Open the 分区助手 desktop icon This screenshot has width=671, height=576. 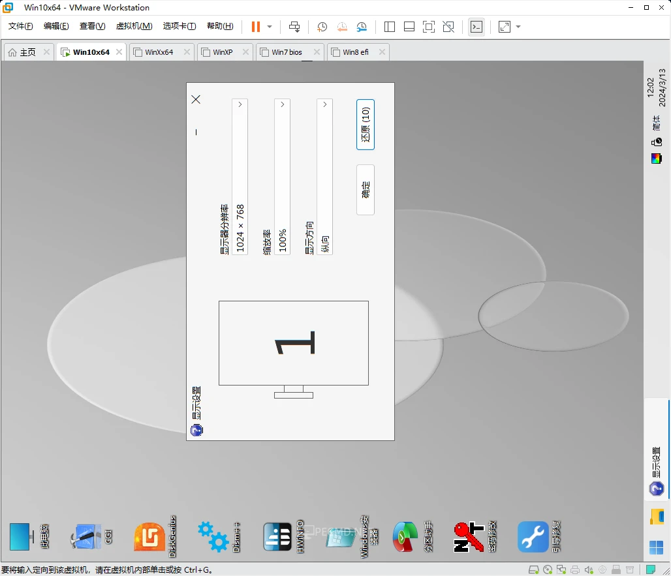coord(413,537)
